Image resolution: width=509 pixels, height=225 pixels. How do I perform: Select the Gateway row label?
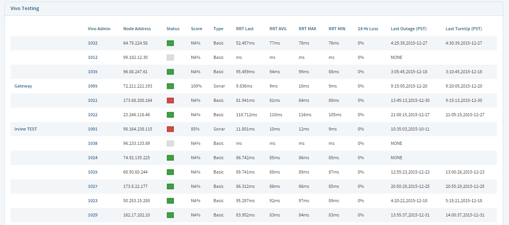click(23, 86)
